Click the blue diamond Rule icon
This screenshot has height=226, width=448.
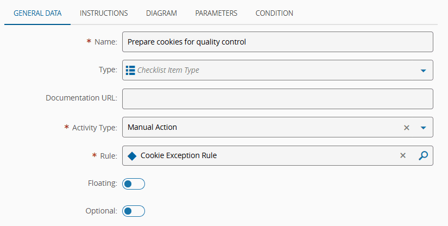click(x=131, y=156)
